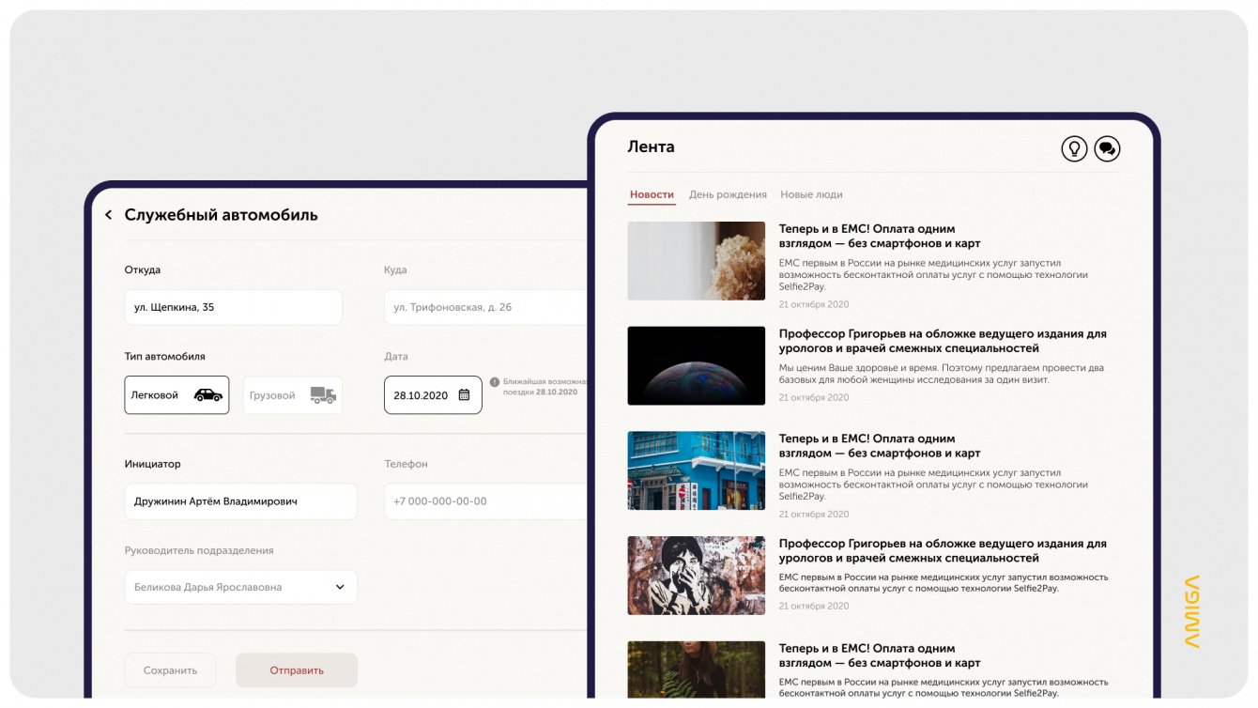Open the calendar picker in the Дата field
Screen dimensions: 1258x708
point(464,395)
